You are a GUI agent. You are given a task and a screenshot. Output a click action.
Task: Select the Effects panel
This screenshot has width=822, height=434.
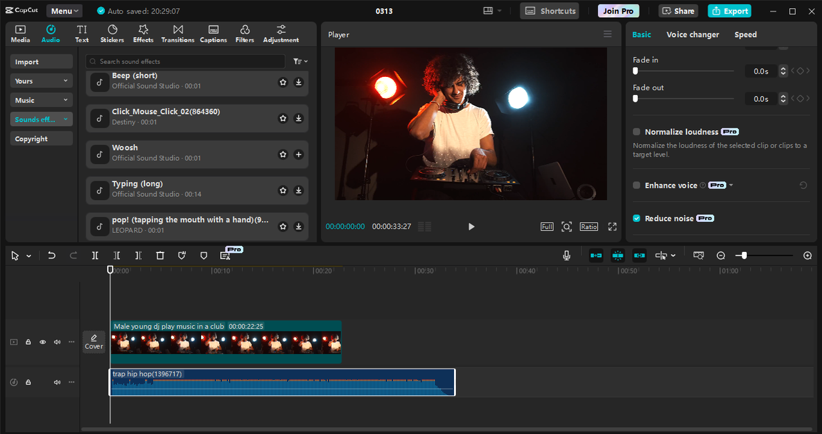143,33
